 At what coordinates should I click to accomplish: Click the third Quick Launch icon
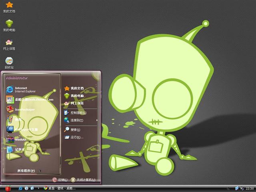(32, 188)
